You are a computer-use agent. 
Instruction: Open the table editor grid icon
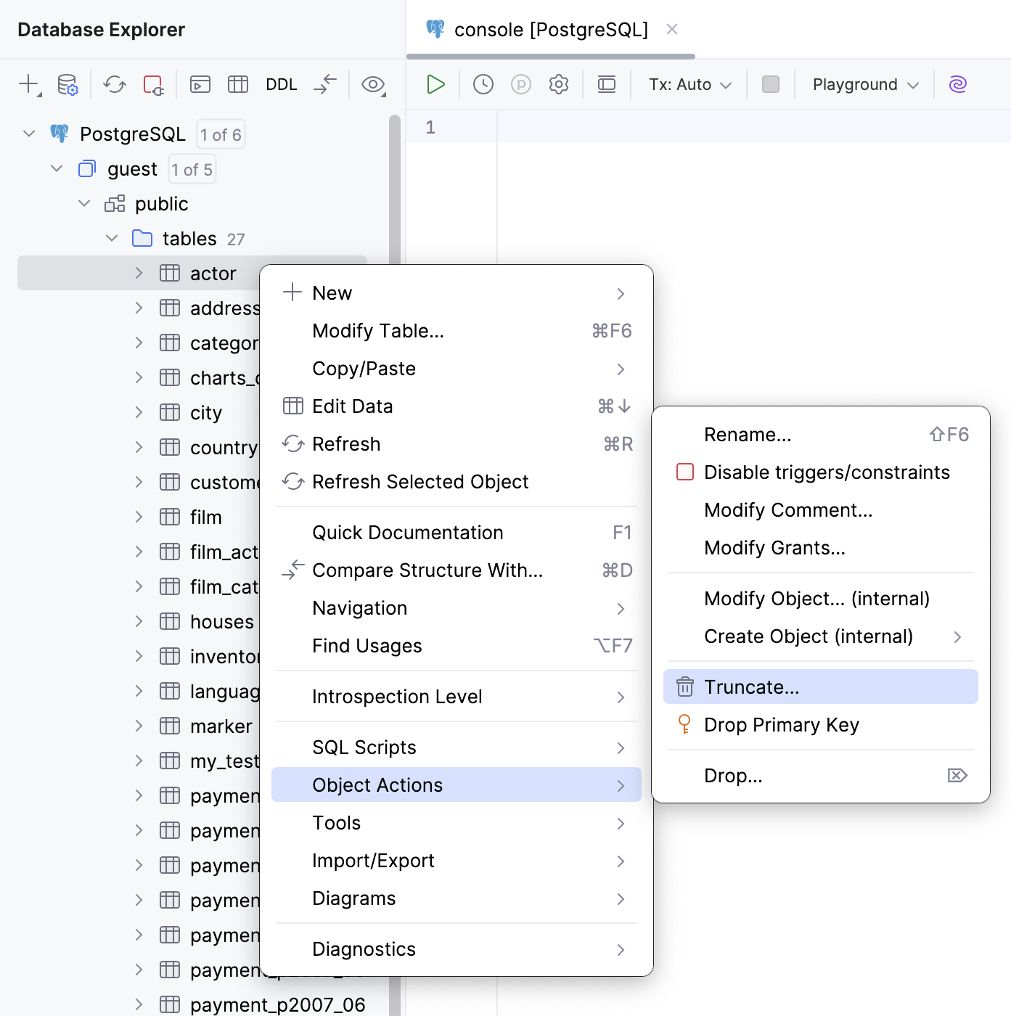[237, 84]
